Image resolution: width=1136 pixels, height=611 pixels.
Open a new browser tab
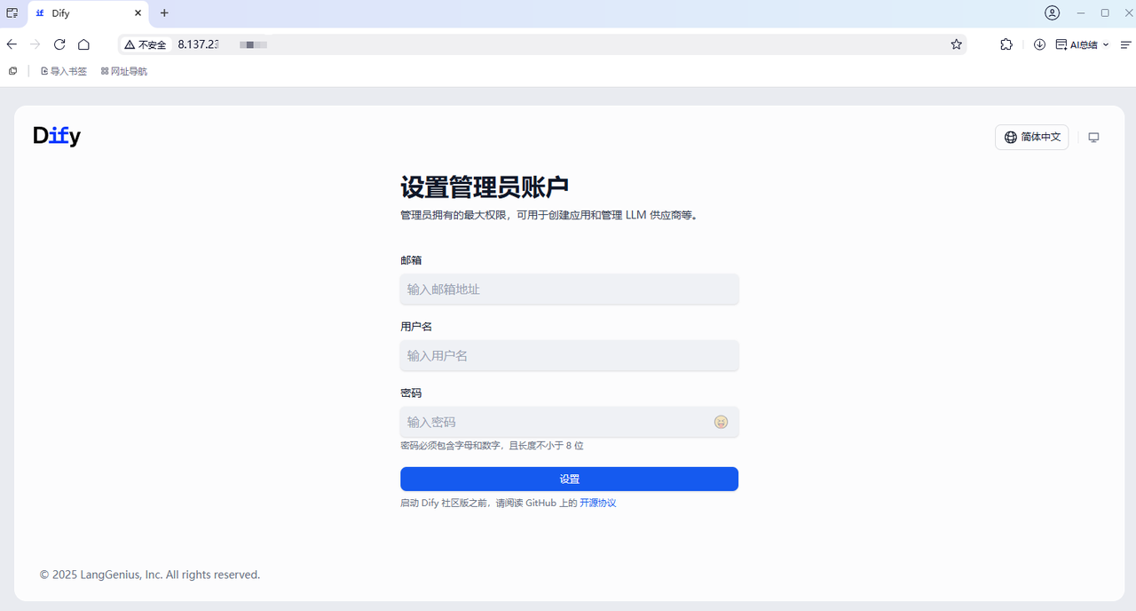(164, 13)
